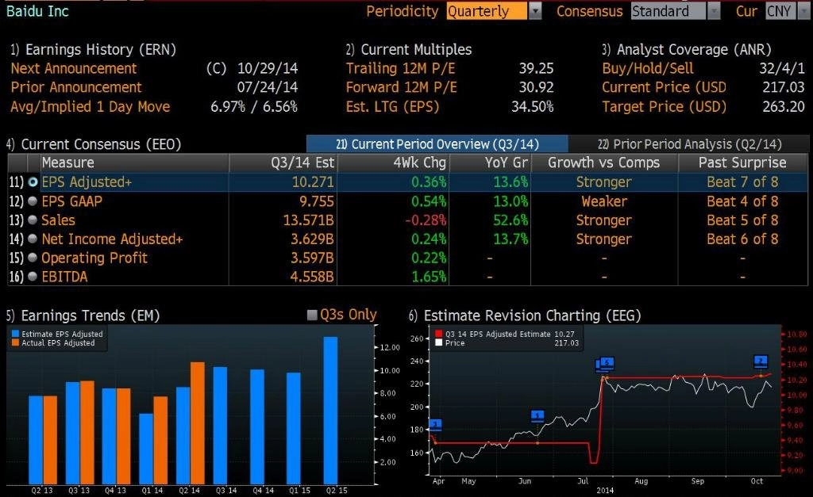Click the Forward 12M P/E value 30.92
Viewport: 813px width, 497px height.
[536, 87]
